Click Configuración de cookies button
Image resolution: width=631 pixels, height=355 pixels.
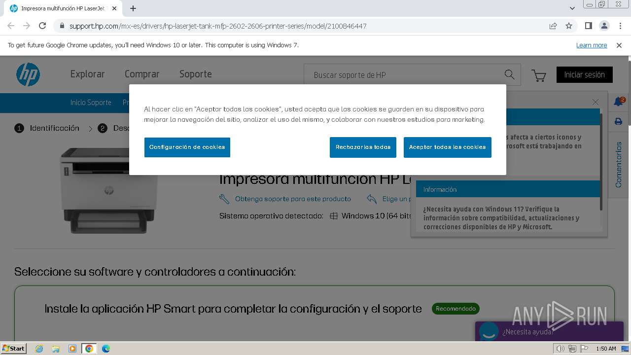pyautogui.click(x=187, y=147)
